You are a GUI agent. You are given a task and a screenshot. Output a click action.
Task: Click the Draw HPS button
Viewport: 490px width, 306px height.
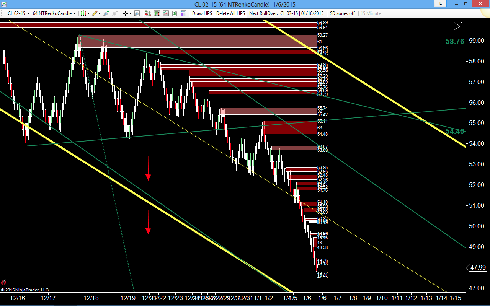pos(202,13)
